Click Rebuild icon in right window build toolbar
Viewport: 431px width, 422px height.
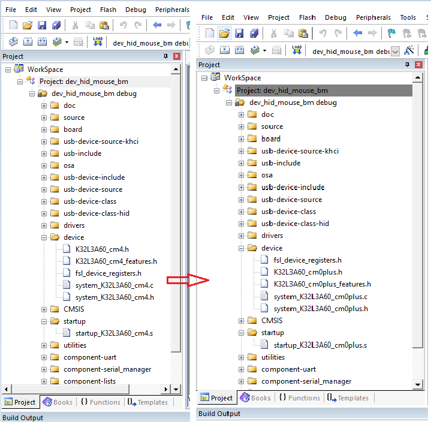coord(240,50)
